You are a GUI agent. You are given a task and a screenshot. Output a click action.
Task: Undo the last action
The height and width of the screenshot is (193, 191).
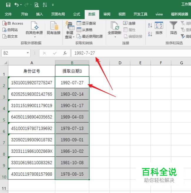click(16, 5)
